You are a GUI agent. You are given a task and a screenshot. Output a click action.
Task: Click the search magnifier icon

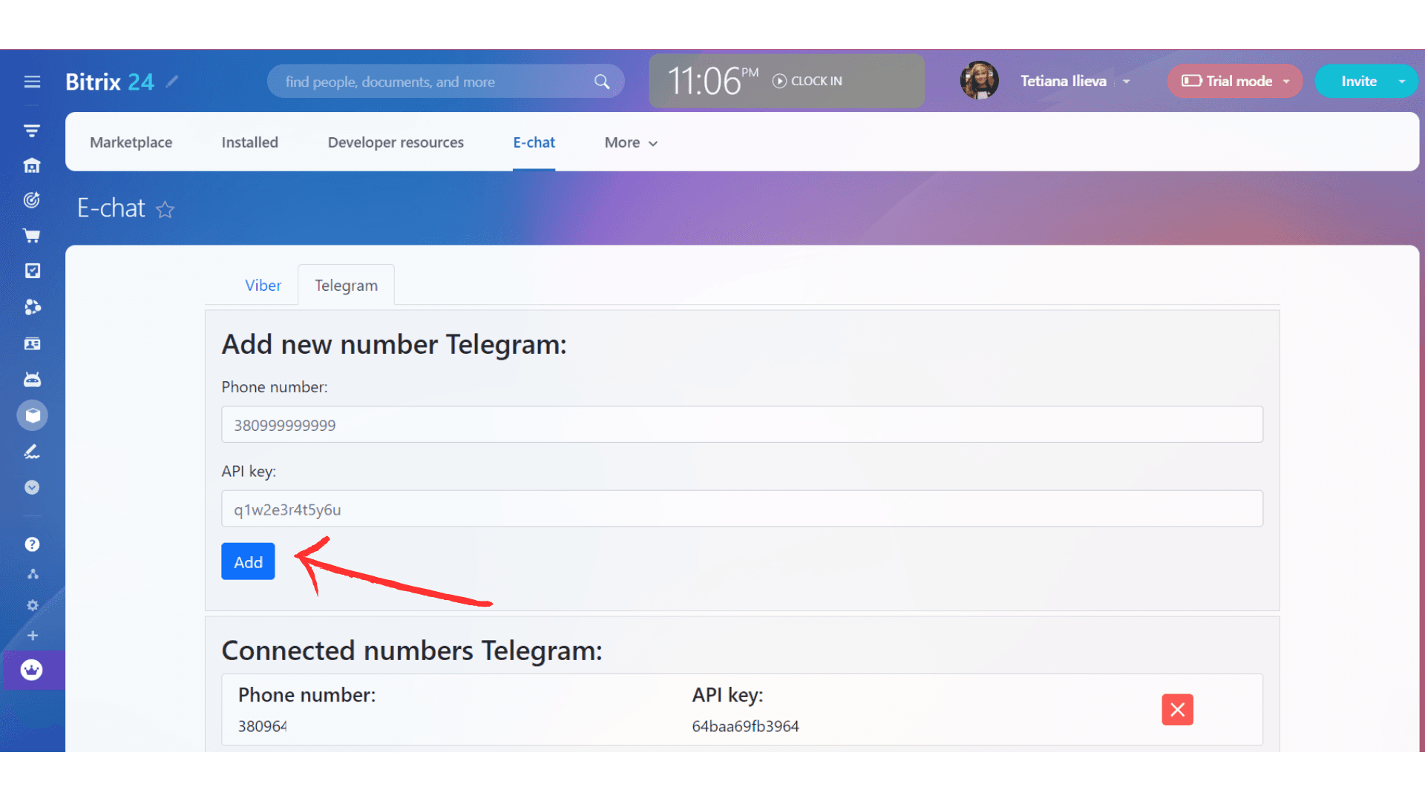pyautogui.click(x=602, y=82)
